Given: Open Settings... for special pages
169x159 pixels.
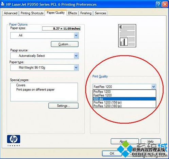Looking at the screenshot, I should click(63, 106).
